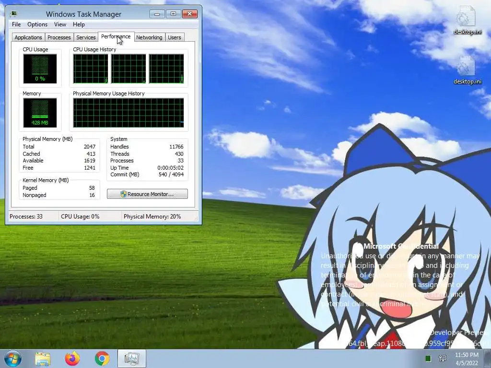Screen dimensions: 491x368
Task: Click the Threads value 430
Action: pos(179,154)
